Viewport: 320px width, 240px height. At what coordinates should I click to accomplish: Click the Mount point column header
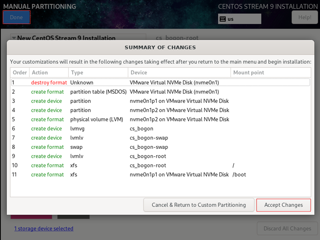pyautogui.click(x=270, y=73)
